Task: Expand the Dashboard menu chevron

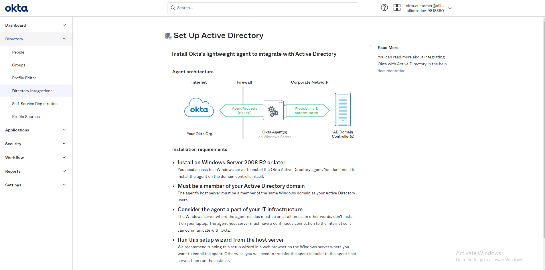Action: [x=64, y=25]
